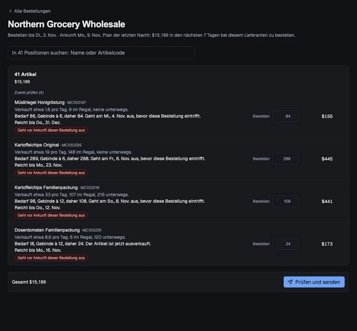Click the Northern Grocery Wholesale heading
Screen dimensions: 357x331
[67, 24]
